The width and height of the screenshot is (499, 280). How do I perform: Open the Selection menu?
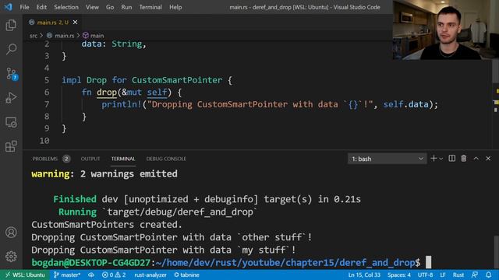[x=66, y=7]
